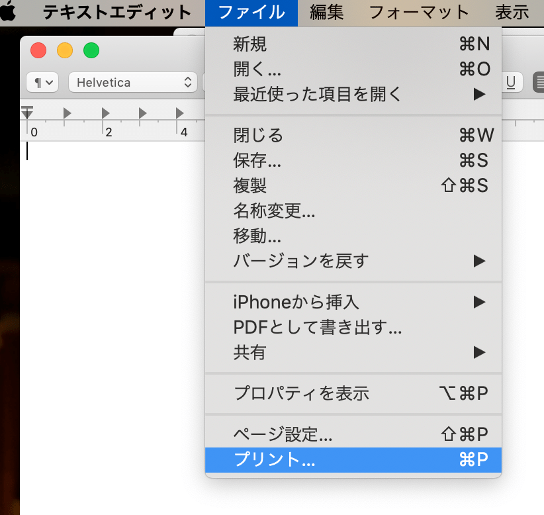
Task: Click the tab stop marker above ruler number 2
Action: tap(105, 113)
